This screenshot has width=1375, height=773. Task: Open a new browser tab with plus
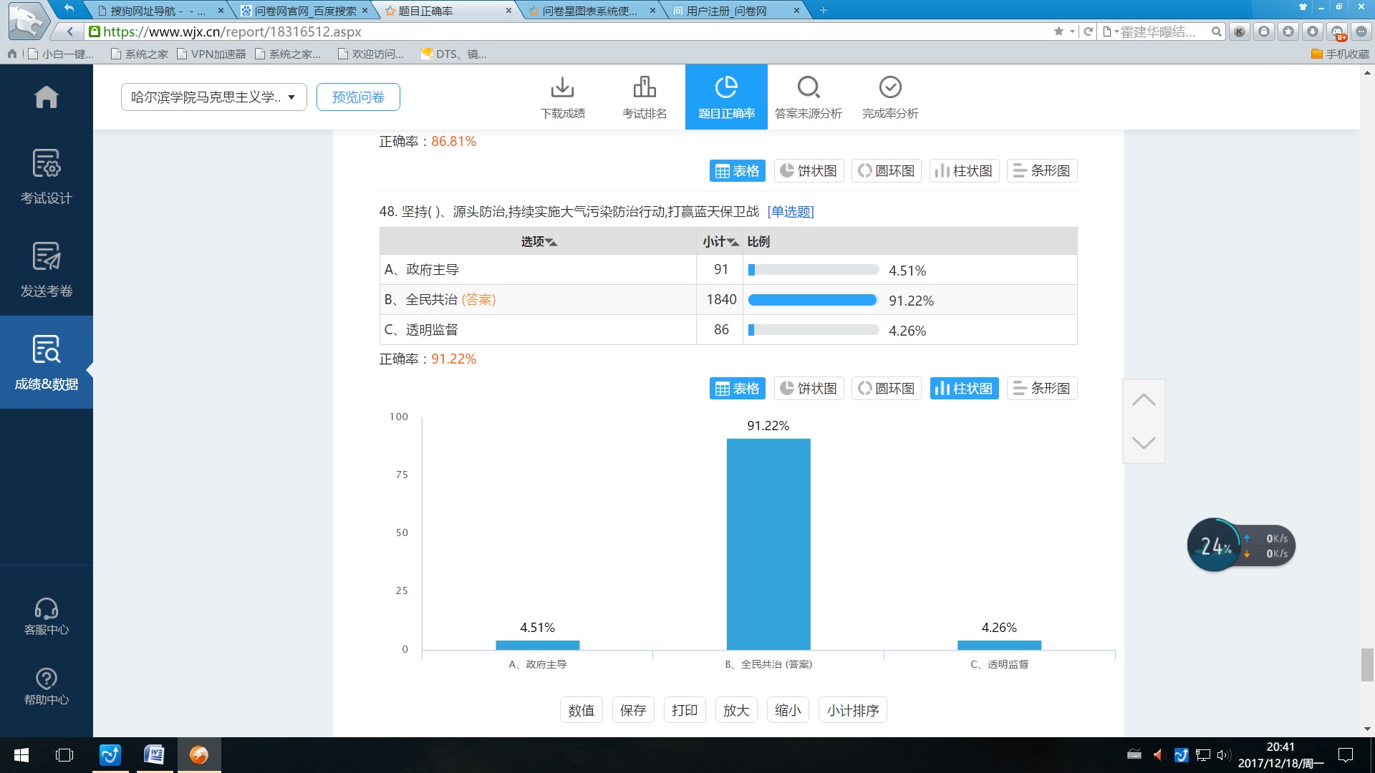(x=823, y=10)
